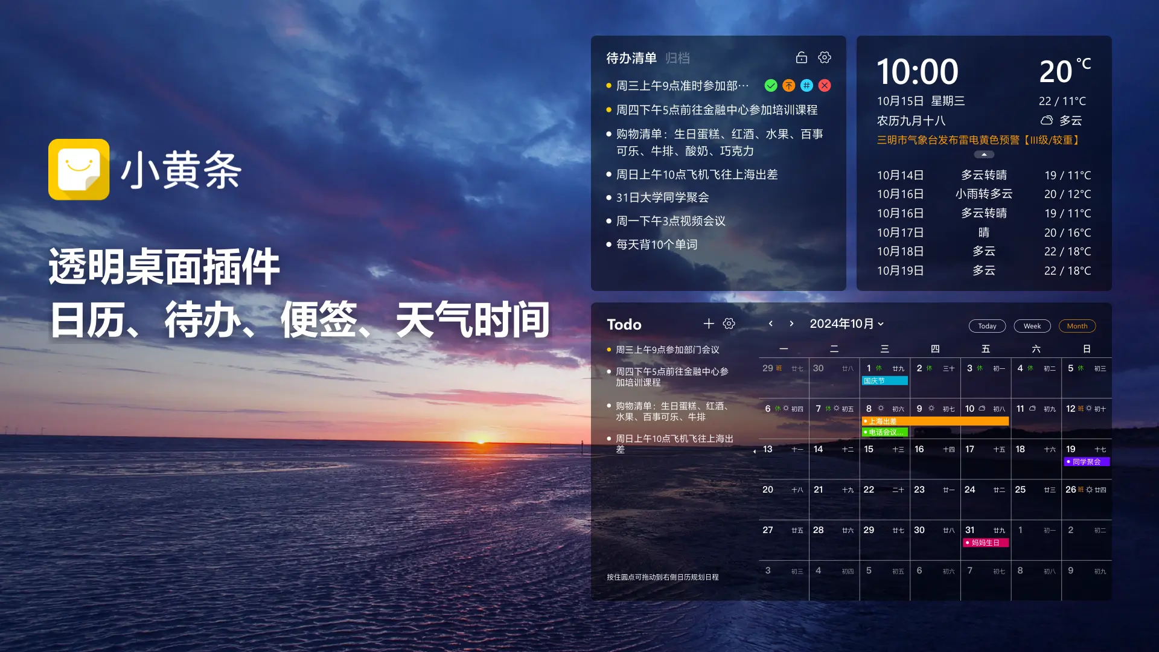Mark the 9点部门会议 todo as complete

point(770,86)
